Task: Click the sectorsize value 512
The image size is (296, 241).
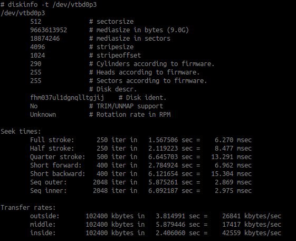Action: coord(36,21)
